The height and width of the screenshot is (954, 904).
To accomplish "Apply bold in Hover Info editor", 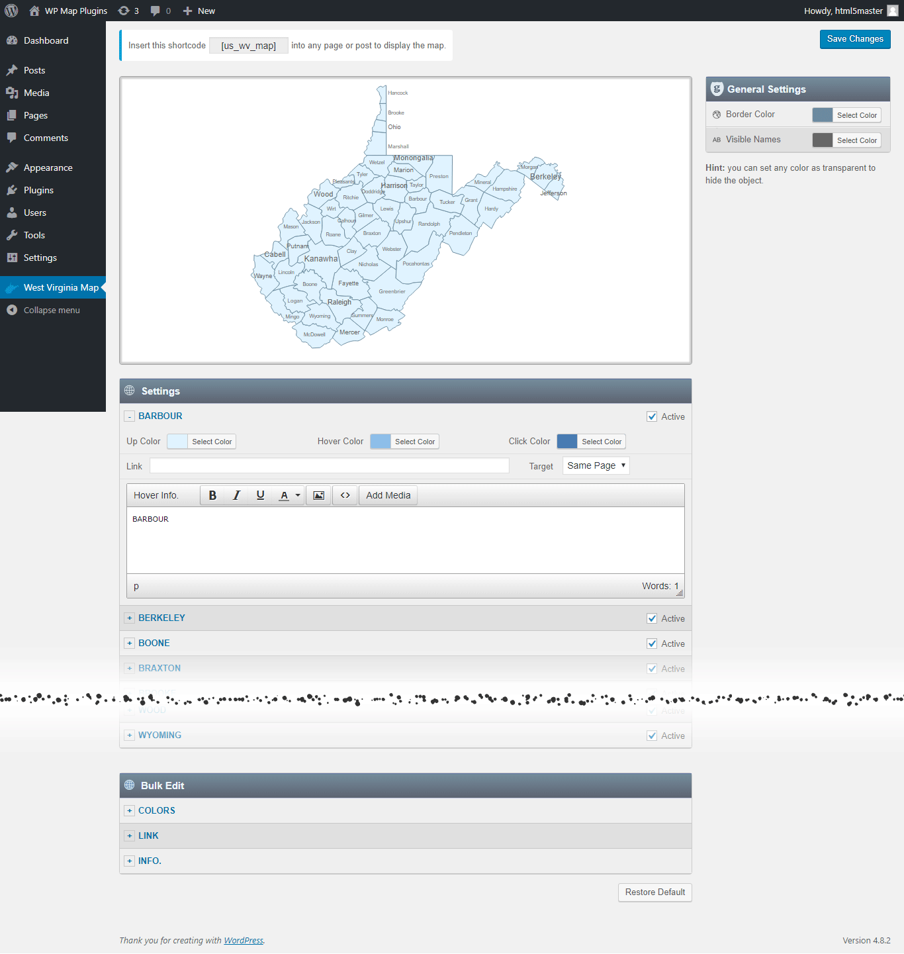I will click(212, 495).
